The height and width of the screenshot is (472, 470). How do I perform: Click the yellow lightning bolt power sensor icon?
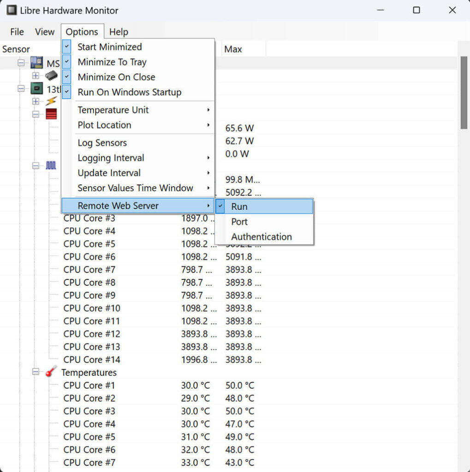51,101
